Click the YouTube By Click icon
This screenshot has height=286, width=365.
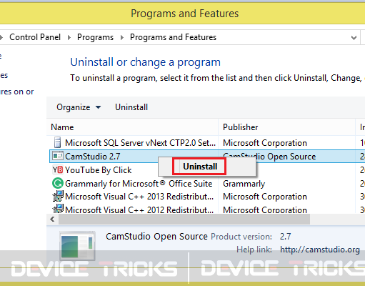[x=58, y=169]
